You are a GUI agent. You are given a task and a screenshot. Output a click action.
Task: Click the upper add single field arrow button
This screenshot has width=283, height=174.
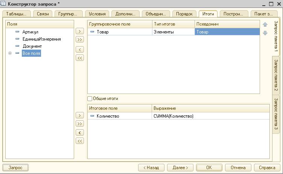pos(80,31)
